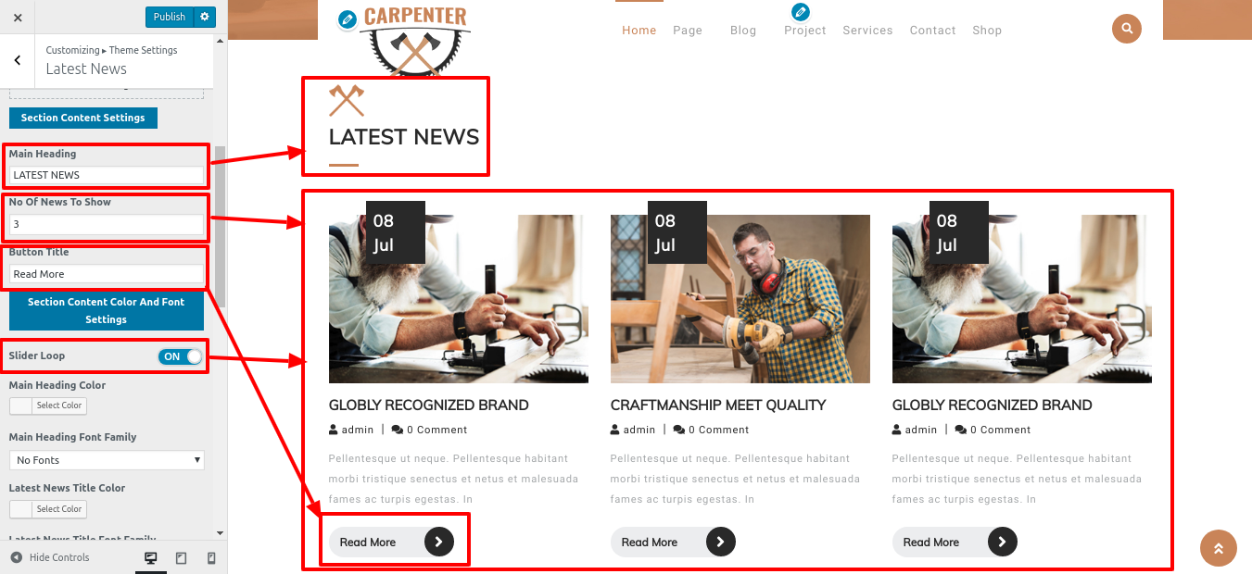This screenshot has height=574, width=1252.
Task: Open Section Content Settings
Action: pos(83,118)
